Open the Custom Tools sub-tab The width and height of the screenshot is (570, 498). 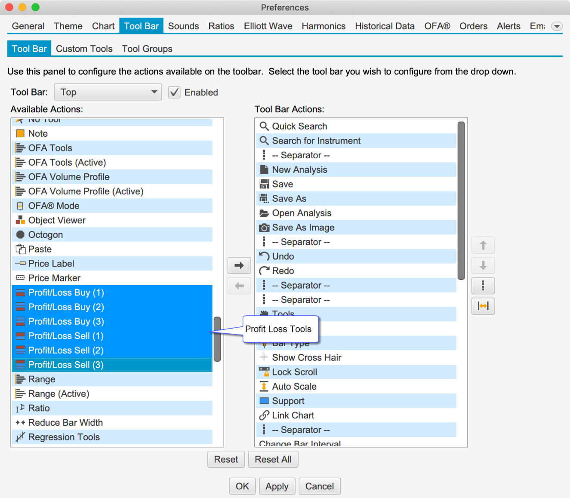pos(84,49)
